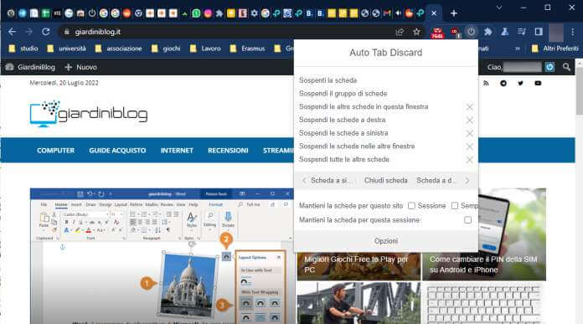Image resolution: width=583 pixels, height=324 pixels.
Task: Check the Sessione checkbox for this site
Action: [x=411, y=205]
